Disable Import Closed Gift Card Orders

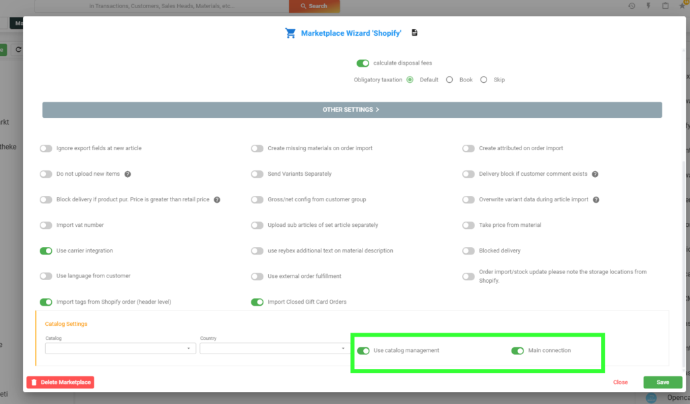pyautogui.click(x=257, y=302)
